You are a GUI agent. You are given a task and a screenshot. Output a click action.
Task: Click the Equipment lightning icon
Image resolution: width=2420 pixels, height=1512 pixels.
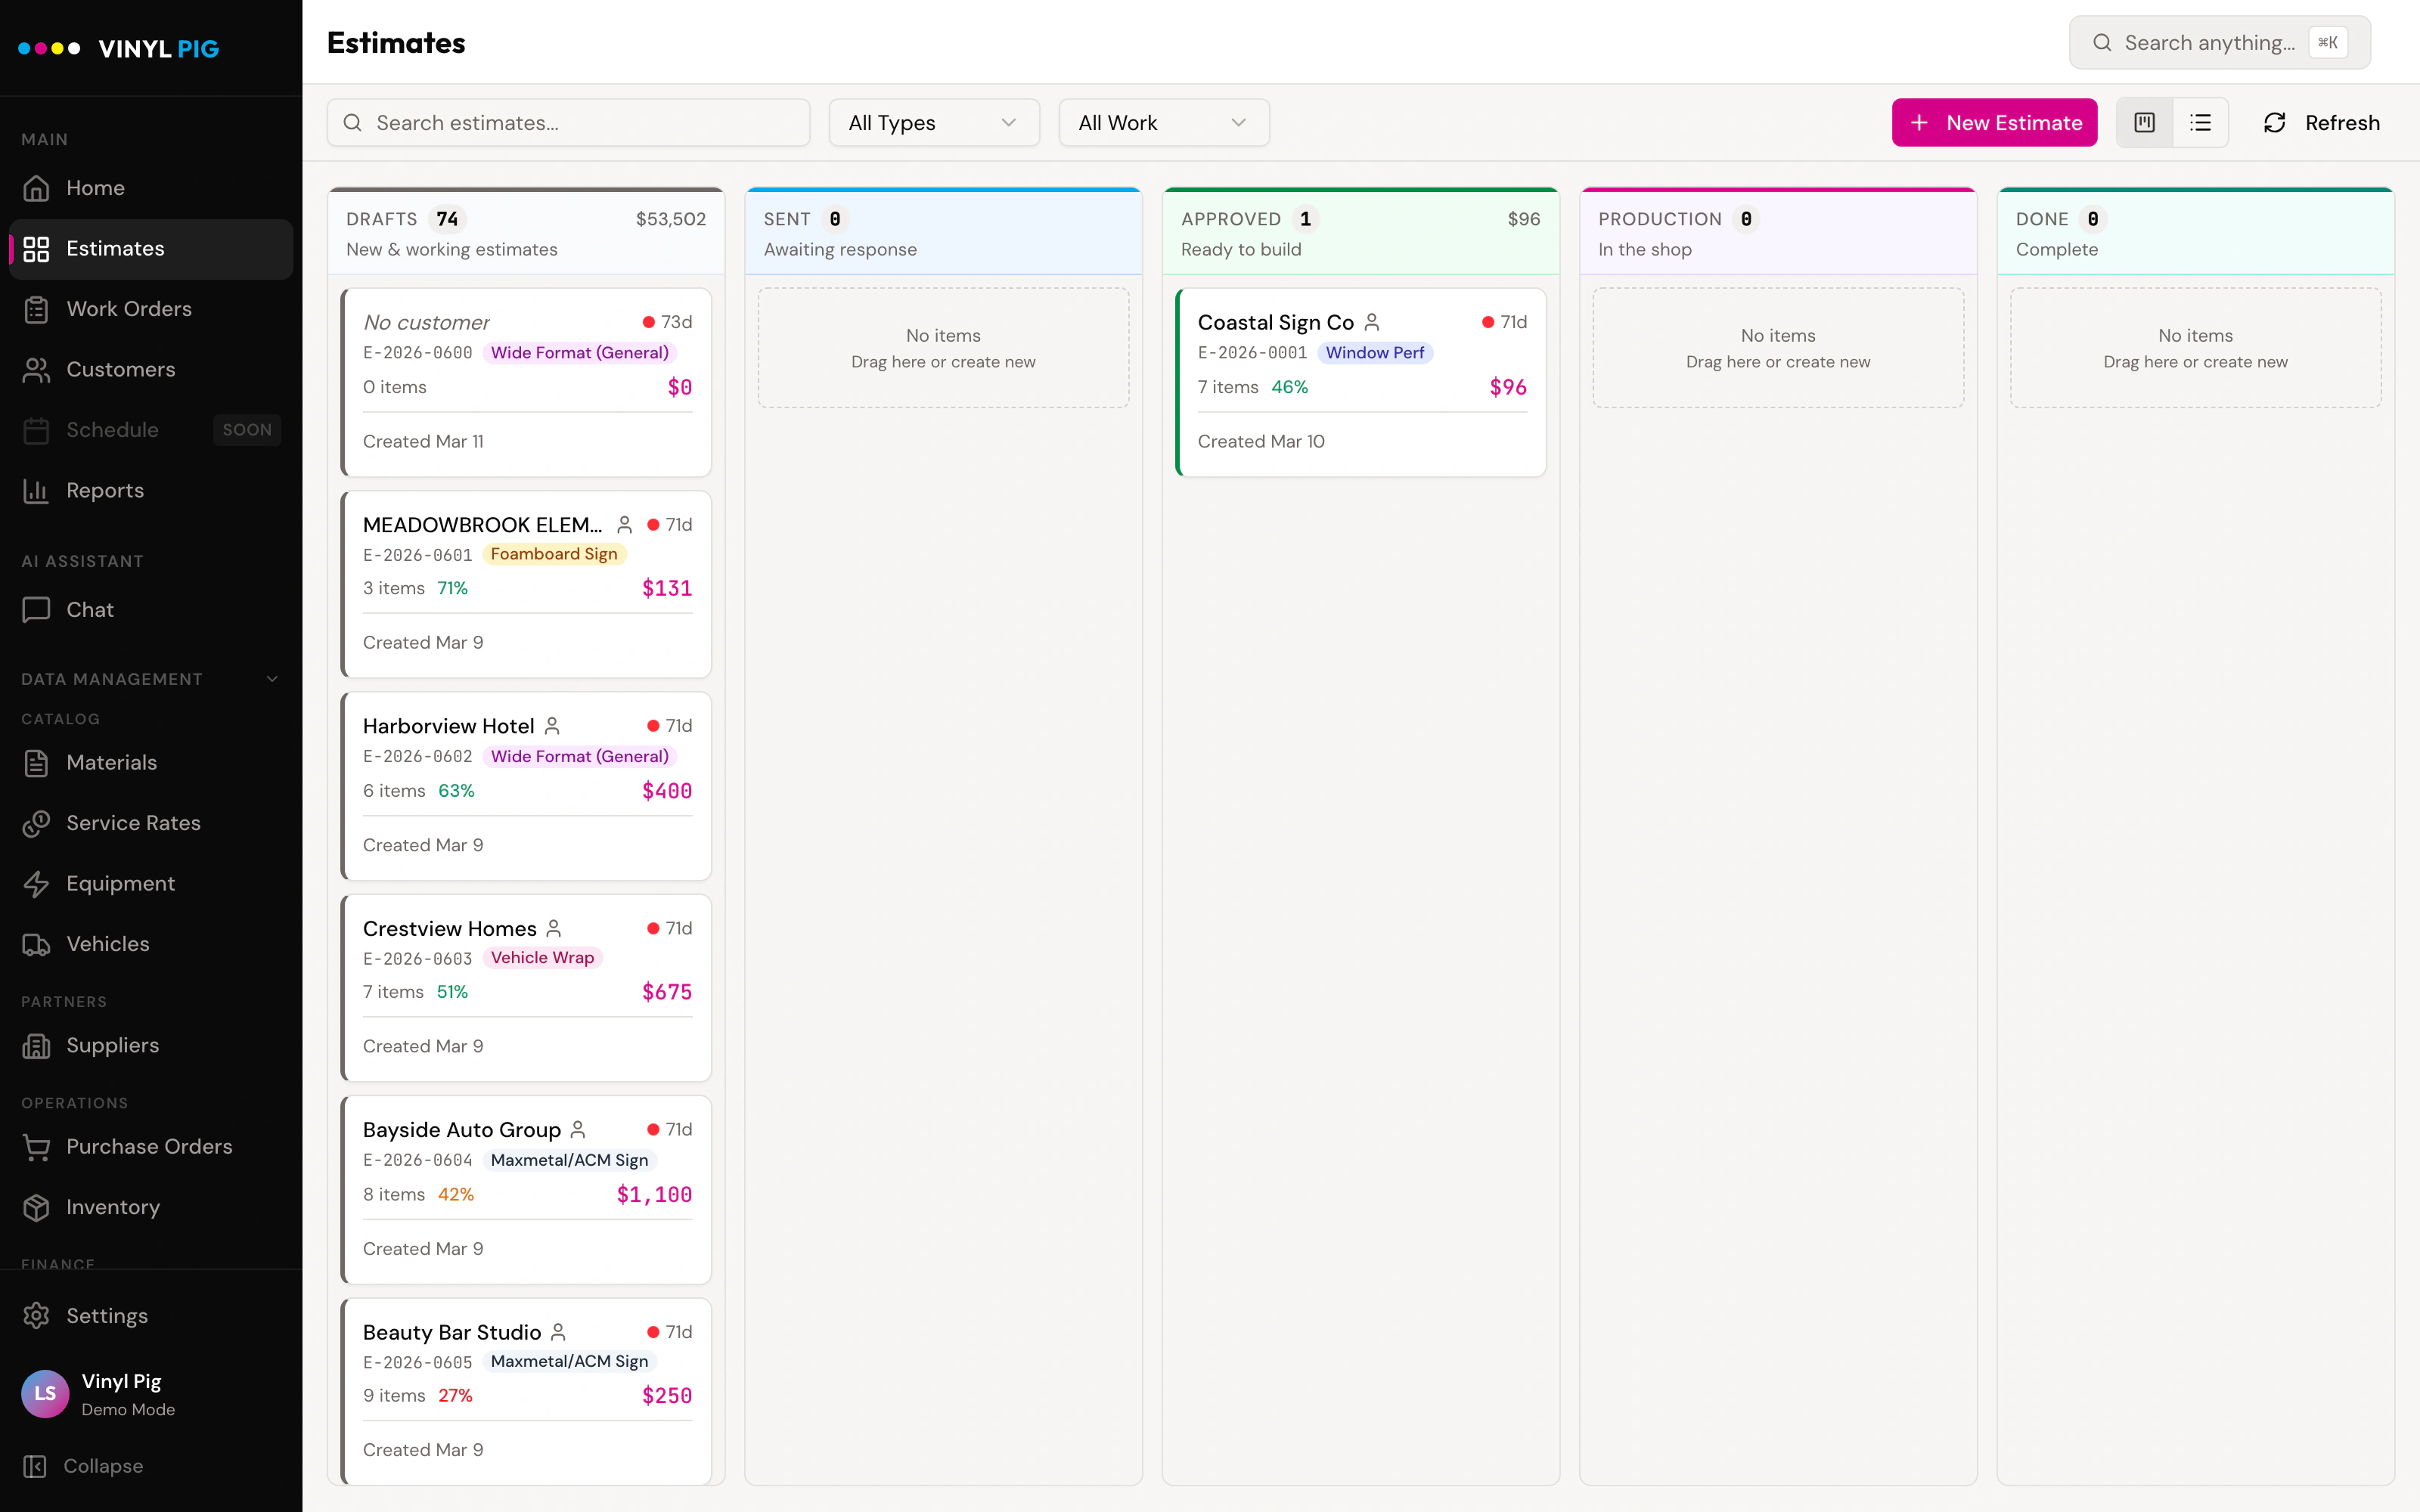[36, 884]
